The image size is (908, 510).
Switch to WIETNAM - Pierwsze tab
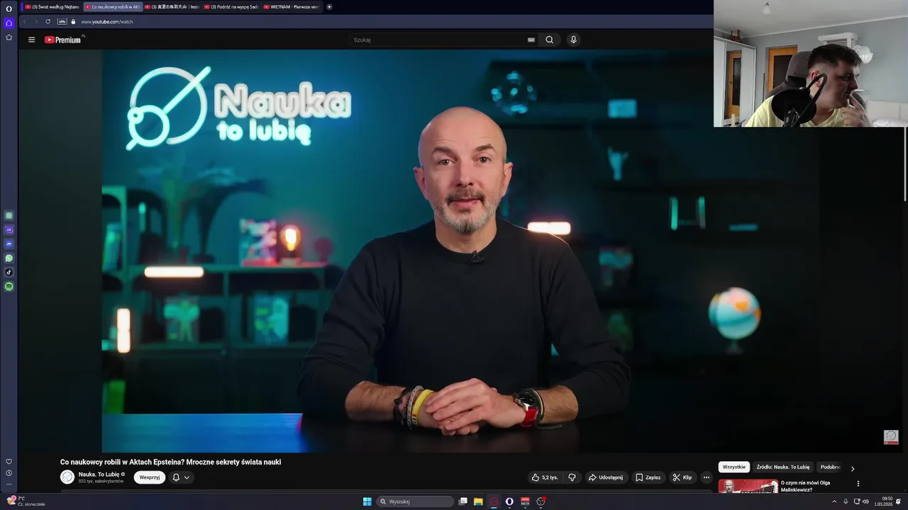tap(292, 6)
